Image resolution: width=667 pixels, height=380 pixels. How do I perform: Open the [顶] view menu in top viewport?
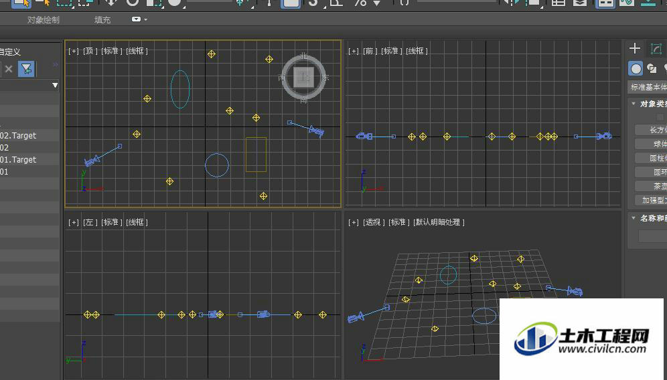click(90, 51)
